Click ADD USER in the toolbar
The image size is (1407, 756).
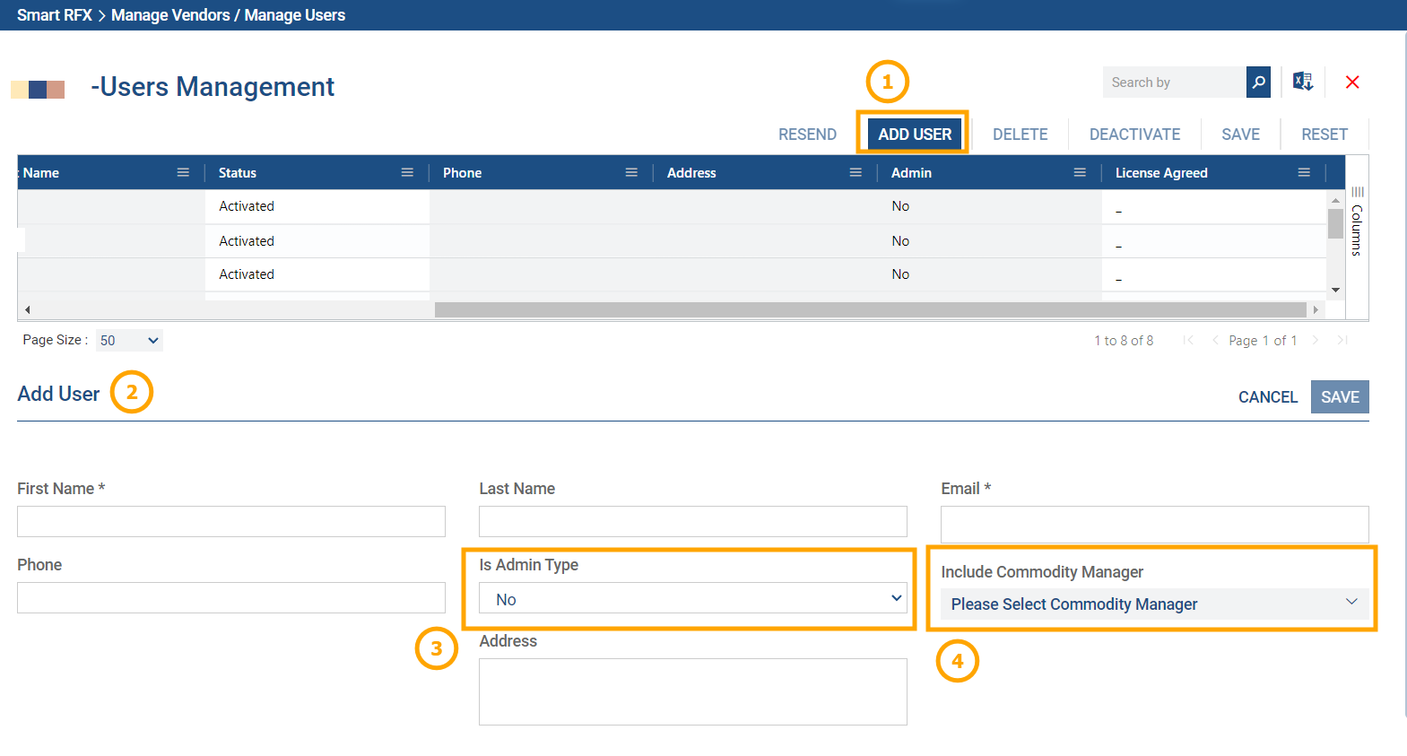point(914,135)
